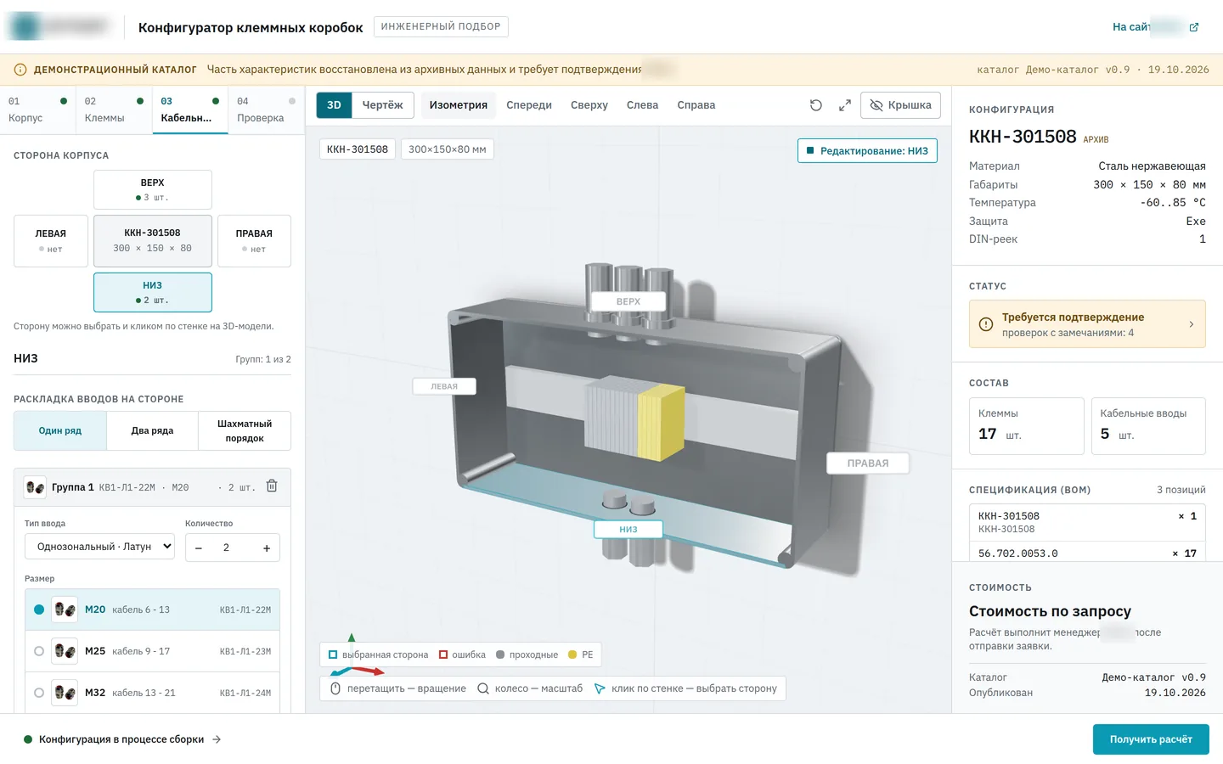The image size is (1223, 764).
Task: Click the M25 gland thumbnail
Action: point(65,651)
